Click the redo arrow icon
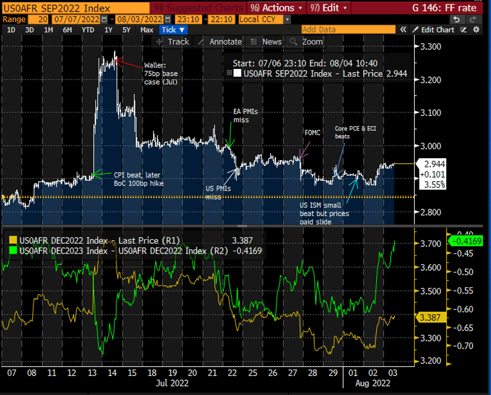This screenshot has width=491, height=395. (472, 19)
